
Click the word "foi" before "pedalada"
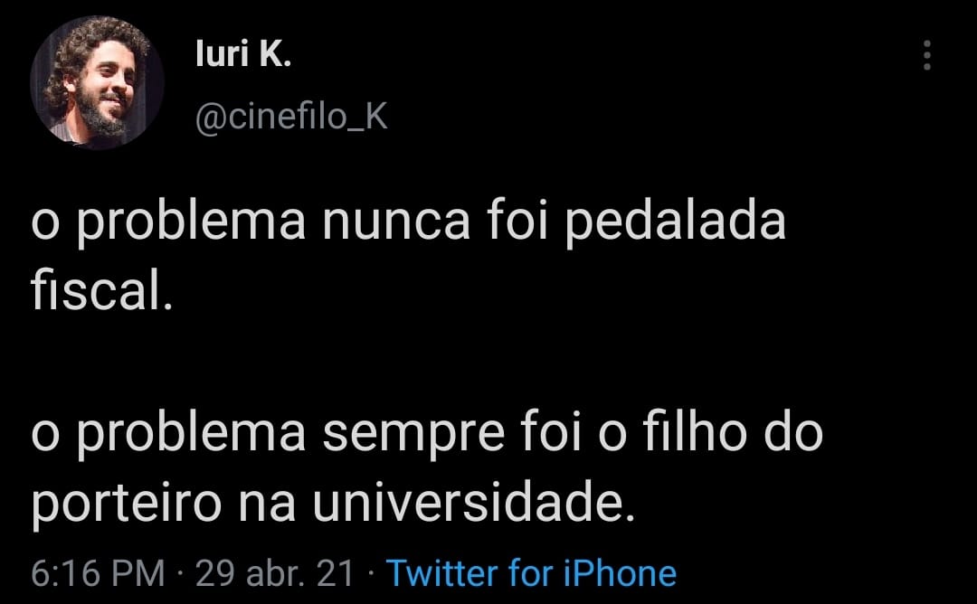(x=518, y=223)
